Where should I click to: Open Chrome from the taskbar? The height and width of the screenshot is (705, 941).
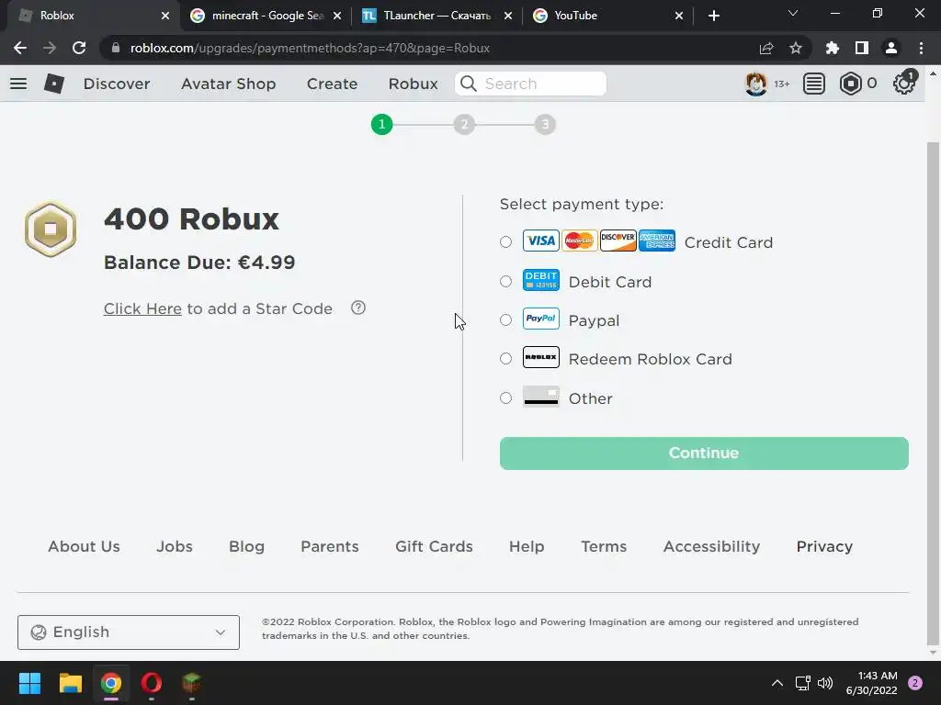[x=111, y=683]
